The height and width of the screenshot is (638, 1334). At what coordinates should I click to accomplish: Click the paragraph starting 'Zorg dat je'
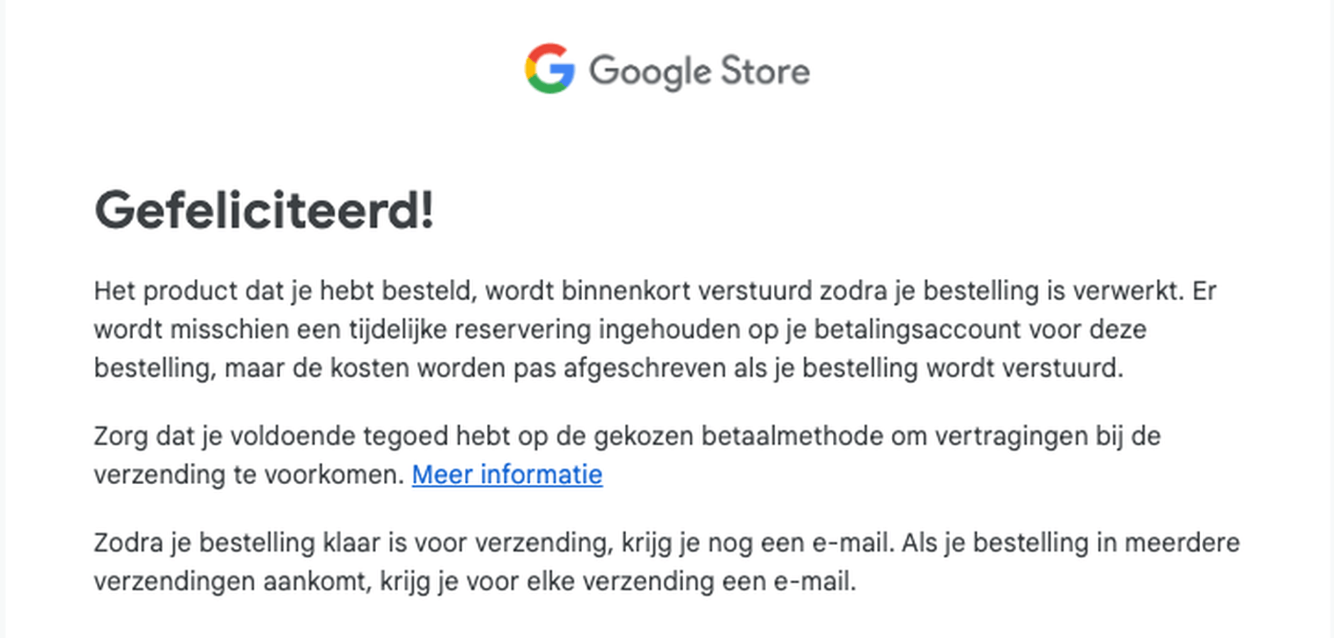tap(627, 455)
